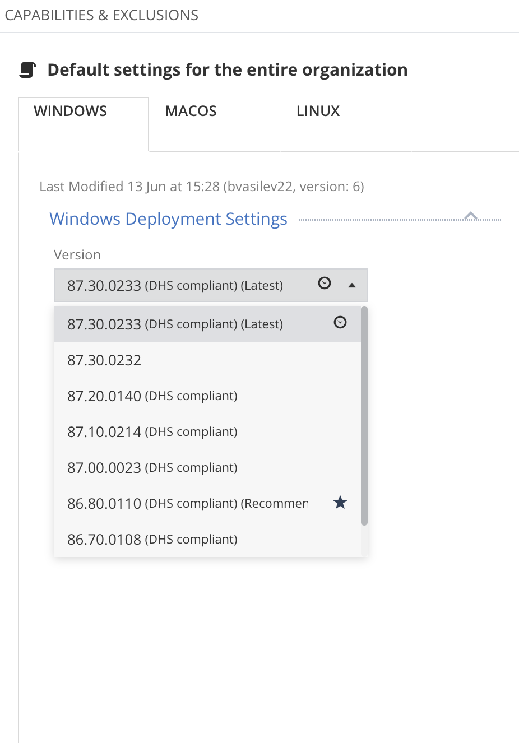Click the clock icon in the first dropdown option

click(340, 322)
